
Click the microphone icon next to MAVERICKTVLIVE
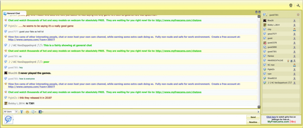(288, 60)
